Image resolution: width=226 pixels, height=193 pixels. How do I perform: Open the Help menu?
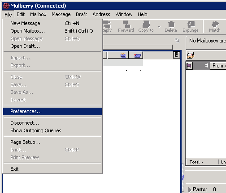[143, 14]
